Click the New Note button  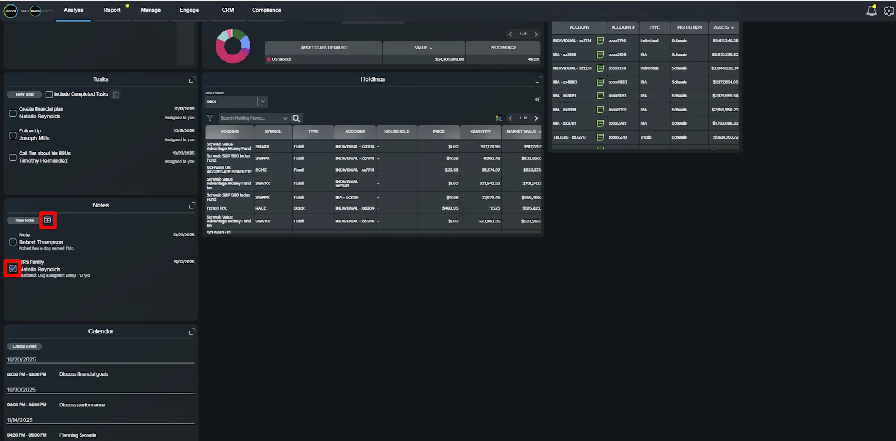(25, 220)
